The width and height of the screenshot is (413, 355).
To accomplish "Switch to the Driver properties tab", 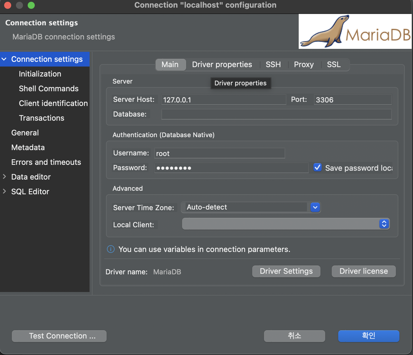I will pos(222,65).
